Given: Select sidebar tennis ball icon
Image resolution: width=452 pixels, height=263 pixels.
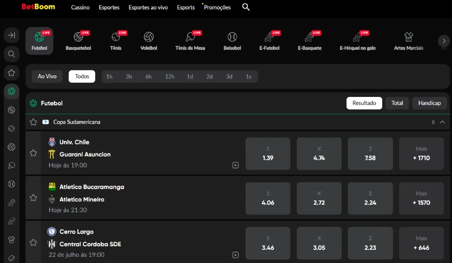Looking at the screenshot, I should click(11, 128).
